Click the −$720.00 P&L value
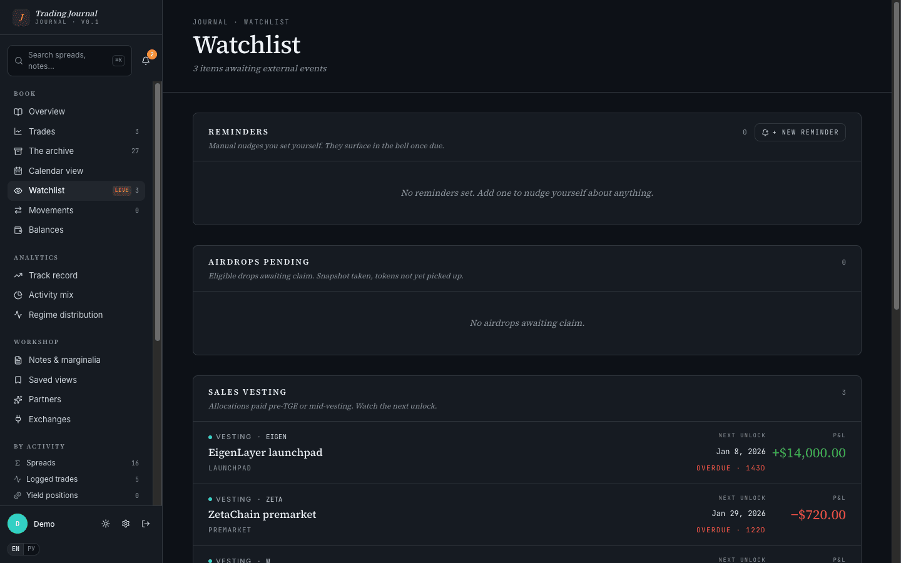The image size is (901, 563). [818, 515]
